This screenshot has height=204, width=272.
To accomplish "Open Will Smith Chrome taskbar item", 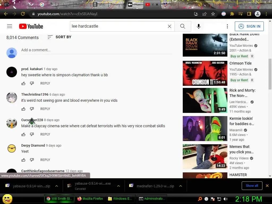I will [x=59, y=199].
